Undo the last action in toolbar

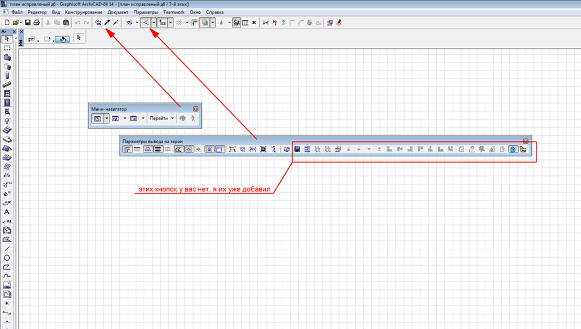[77, 22]
